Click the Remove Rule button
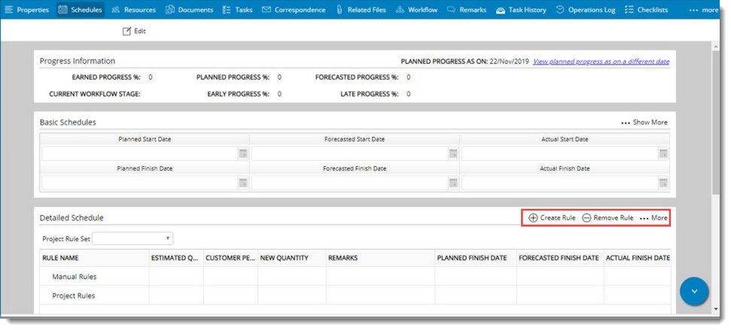This screenshot has height=330, width=731. [x=608, y=218]
